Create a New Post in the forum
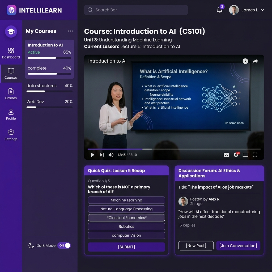This screenshot has width=272, height=272. 196,246
